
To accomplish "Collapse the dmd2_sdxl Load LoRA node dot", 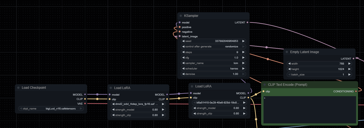I will 111,88.
